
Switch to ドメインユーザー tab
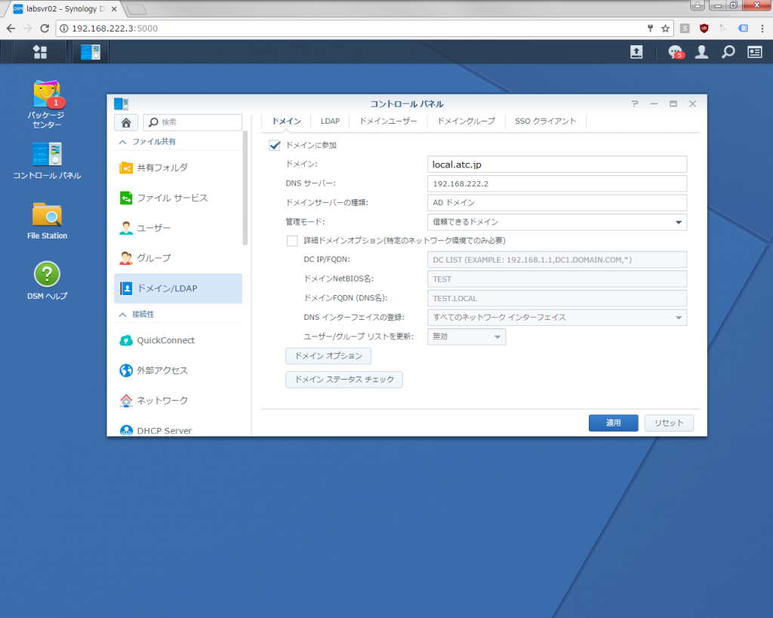click(388, 121)
